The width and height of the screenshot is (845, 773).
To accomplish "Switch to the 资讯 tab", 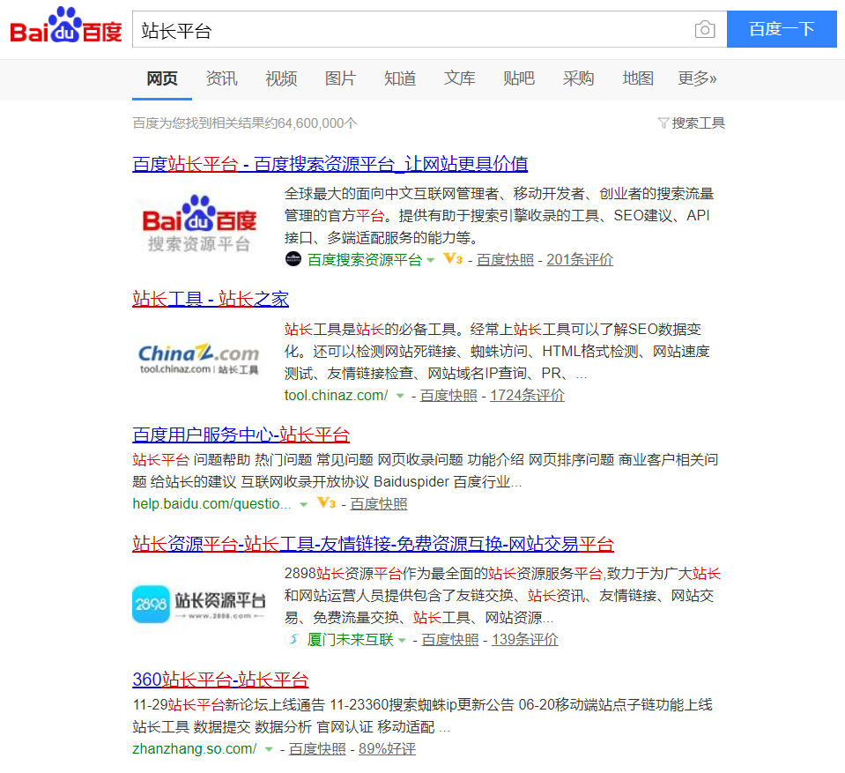I will 221,78.
